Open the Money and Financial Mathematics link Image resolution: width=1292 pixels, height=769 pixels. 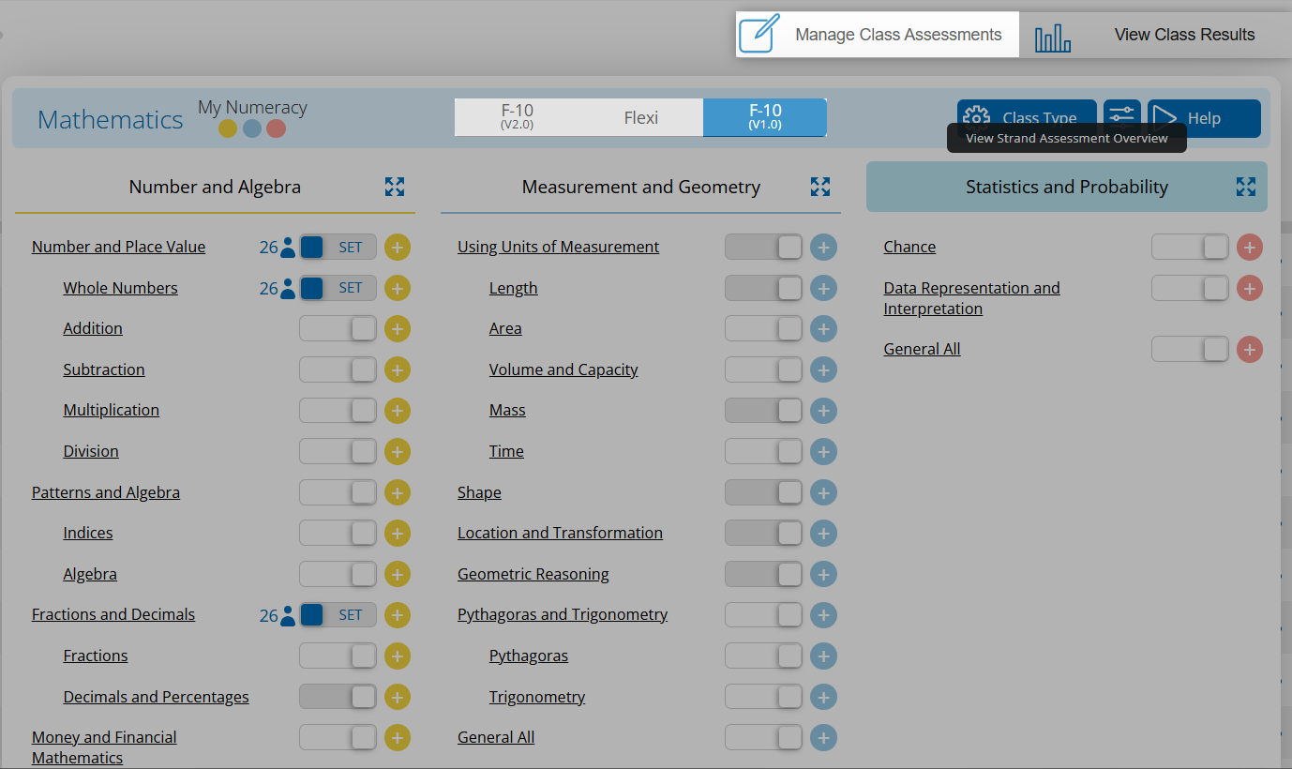(x=104, y=747)
